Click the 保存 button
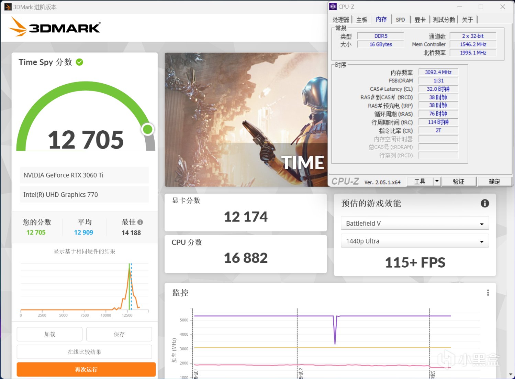 (x=119, y=334)
